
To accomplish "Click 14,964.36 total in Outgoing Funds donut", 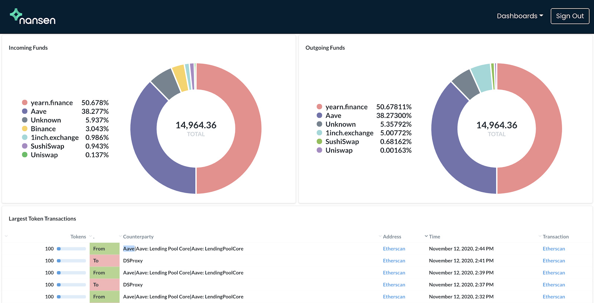I will tap(497, 125).
